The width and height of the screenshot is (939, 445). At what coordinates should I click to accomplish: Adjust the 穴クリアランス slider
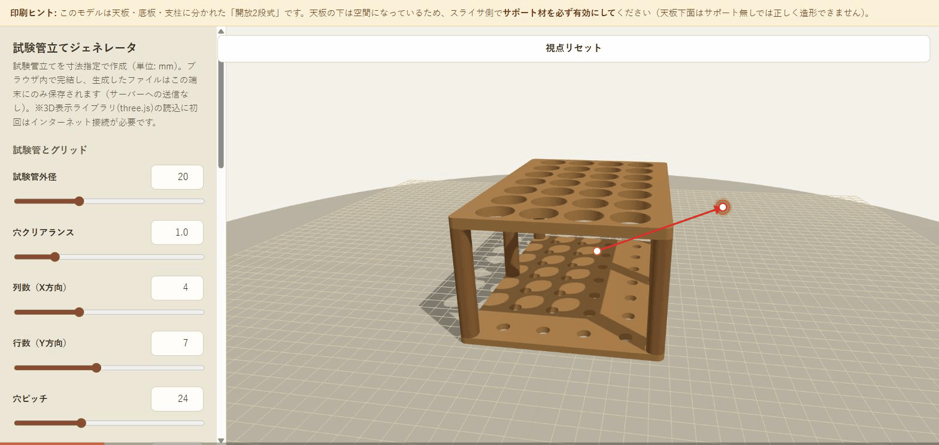click(109, 257)
